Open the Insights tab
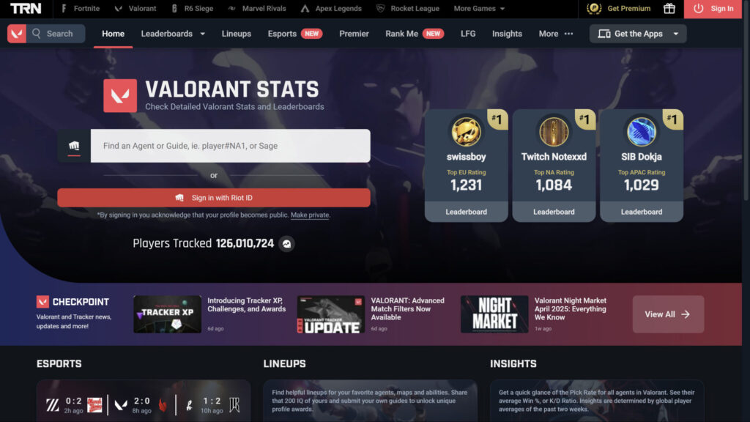 507,34
